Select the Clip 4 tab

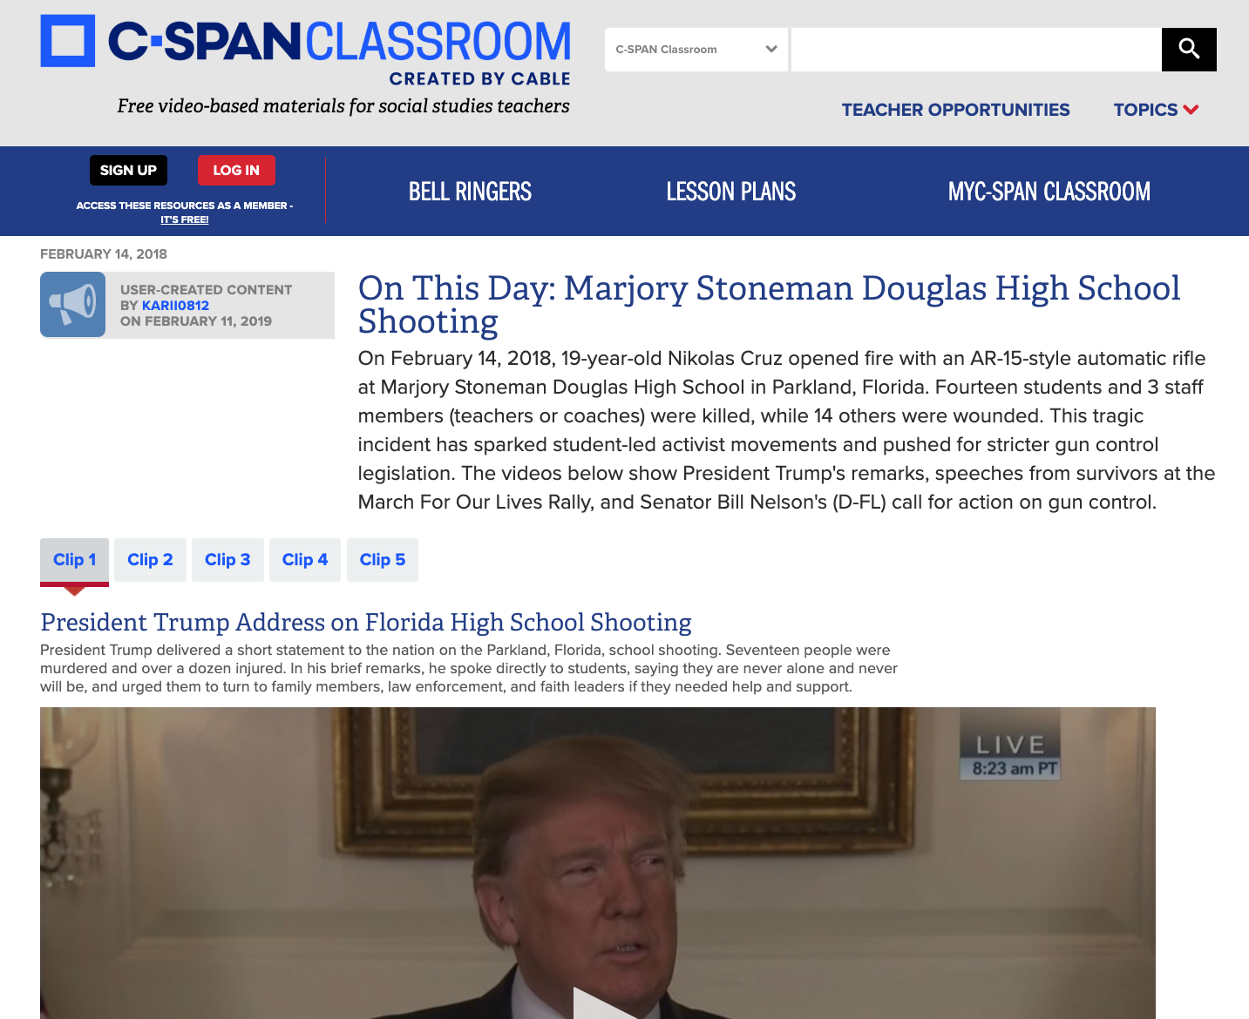(x=304, y=559)
